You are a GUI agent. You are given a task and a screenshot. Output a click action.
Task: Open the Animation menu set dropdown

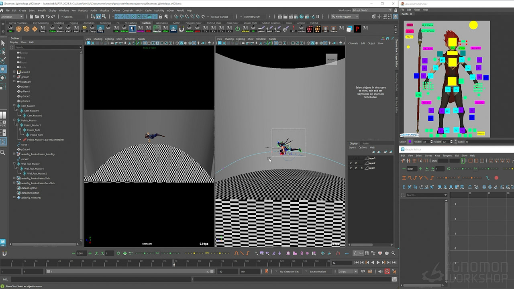(12, 16)
